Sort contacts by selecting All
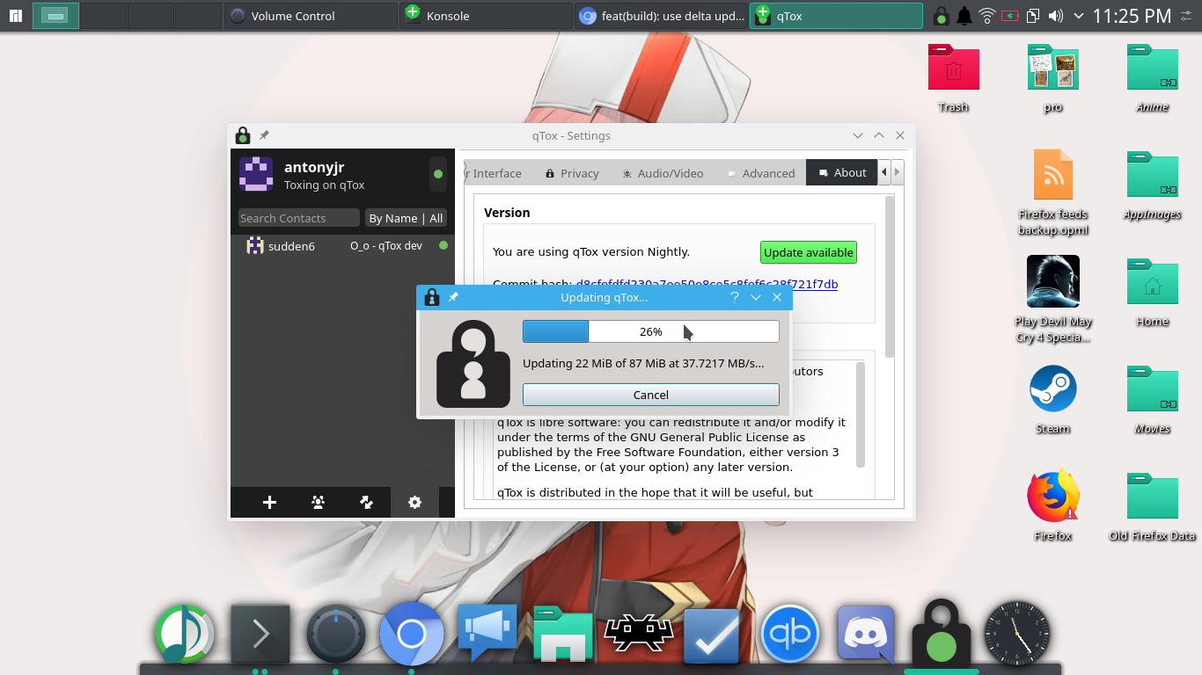Viewport: 1202px width, 675px height. pyautogui.click(x=436, y=217)
